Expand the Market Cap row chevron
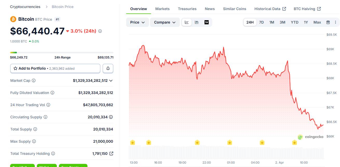340x167 pixels. coord(111,81)
